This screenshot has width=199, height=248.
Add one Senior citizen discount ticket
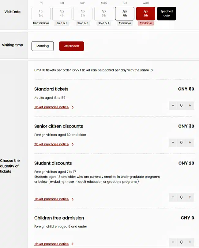tap(190, 142)
